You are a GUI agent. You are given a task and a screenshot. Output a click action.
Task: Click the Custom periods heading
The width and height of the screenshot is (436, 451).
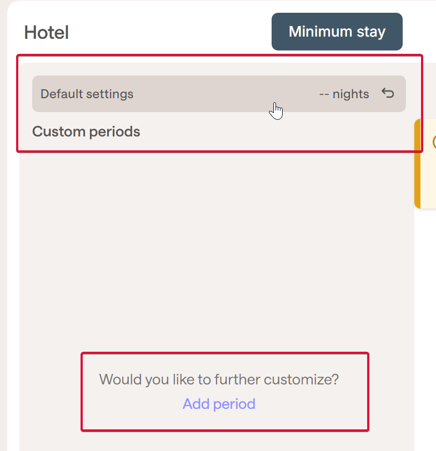(86, 131)
